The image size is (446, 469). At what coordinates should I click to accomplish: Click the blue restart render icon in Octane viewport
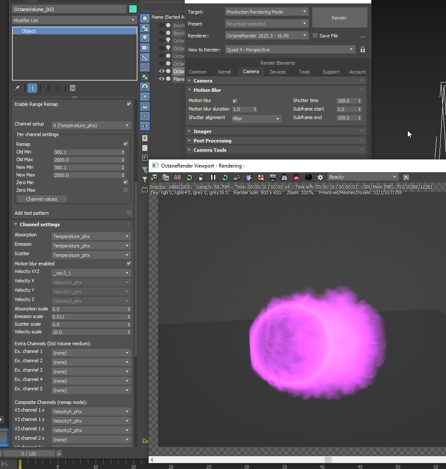pos(225,177)
